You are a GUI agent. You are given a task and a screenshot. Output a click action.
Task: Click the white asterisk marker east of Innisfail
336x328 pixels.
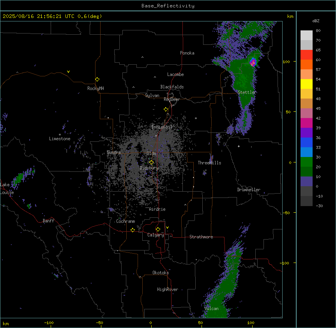196,118
